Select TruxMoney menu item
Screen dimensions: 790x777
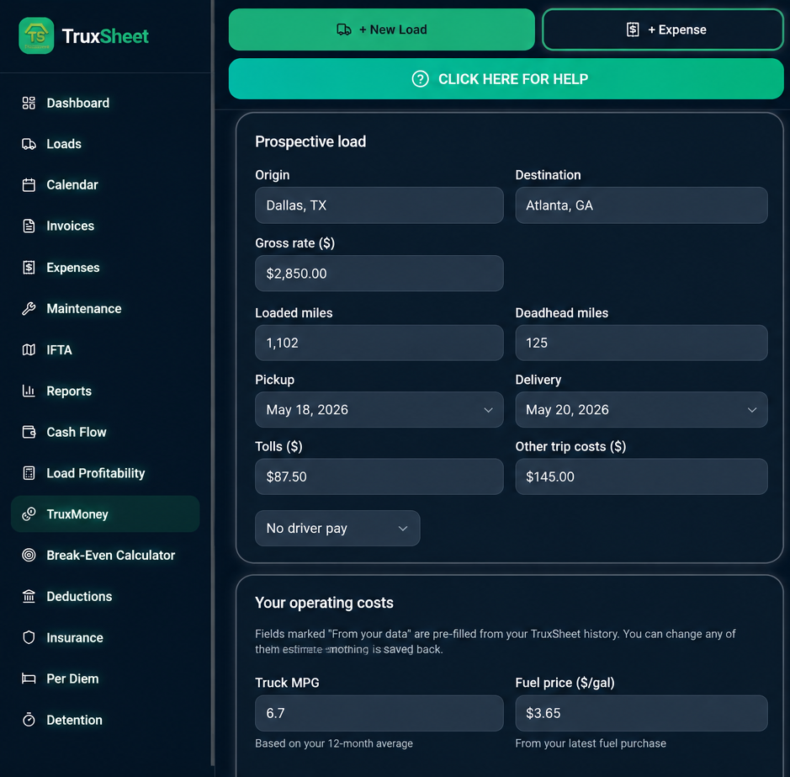[x=105, y=514]
